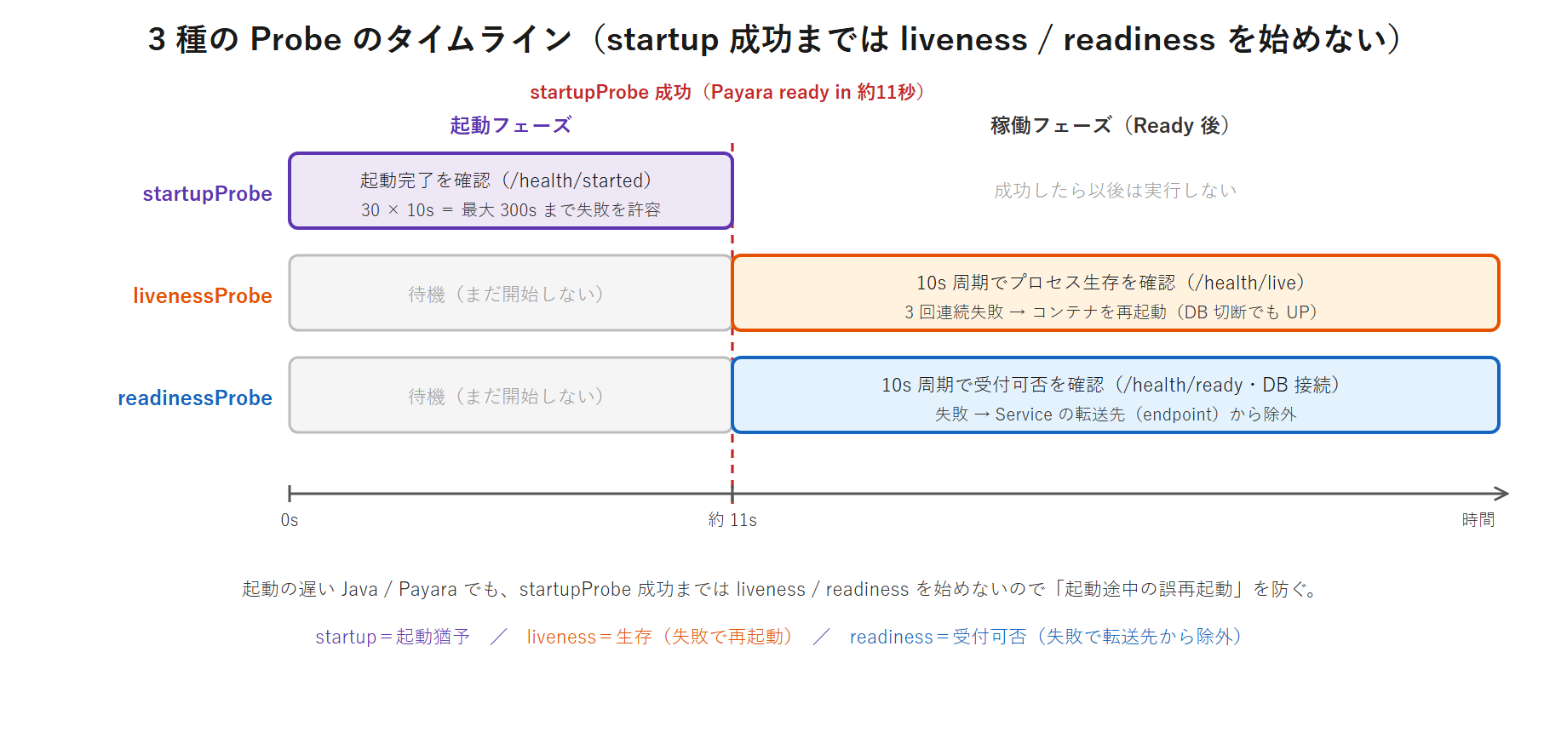Click the '失敗 → Service の転送先' text
The width and height of the screenshot is (1567, 732).
tap(1116, 415)
